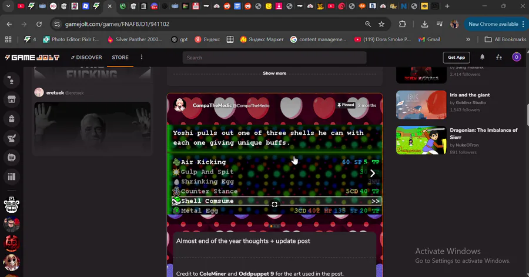Switch to the floppy disk icon tab

click(x=196, y=6)
